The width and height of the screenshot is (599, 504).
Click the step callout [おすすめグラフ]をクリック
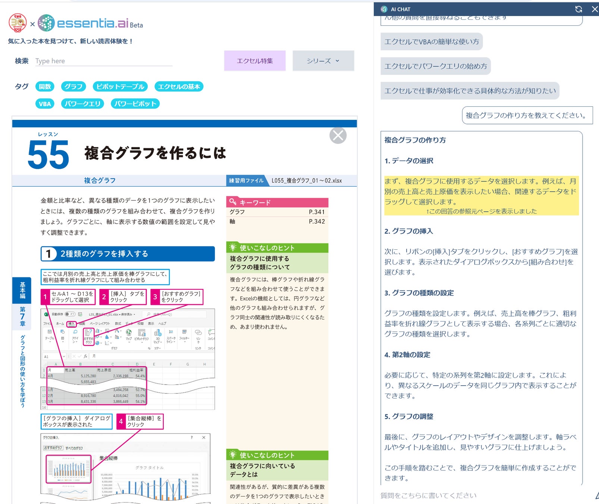(177, 297)
